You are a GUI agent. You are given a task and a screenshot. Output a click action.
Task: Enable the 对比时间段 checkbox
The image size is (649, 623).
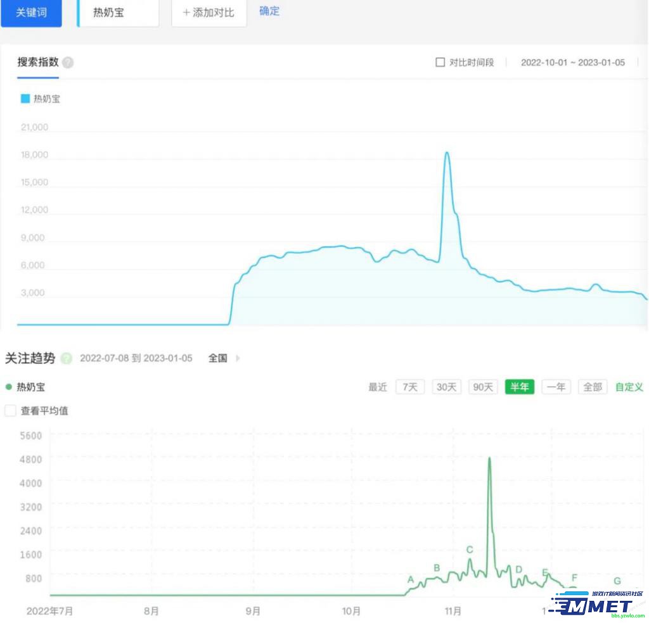pos(440,62)
